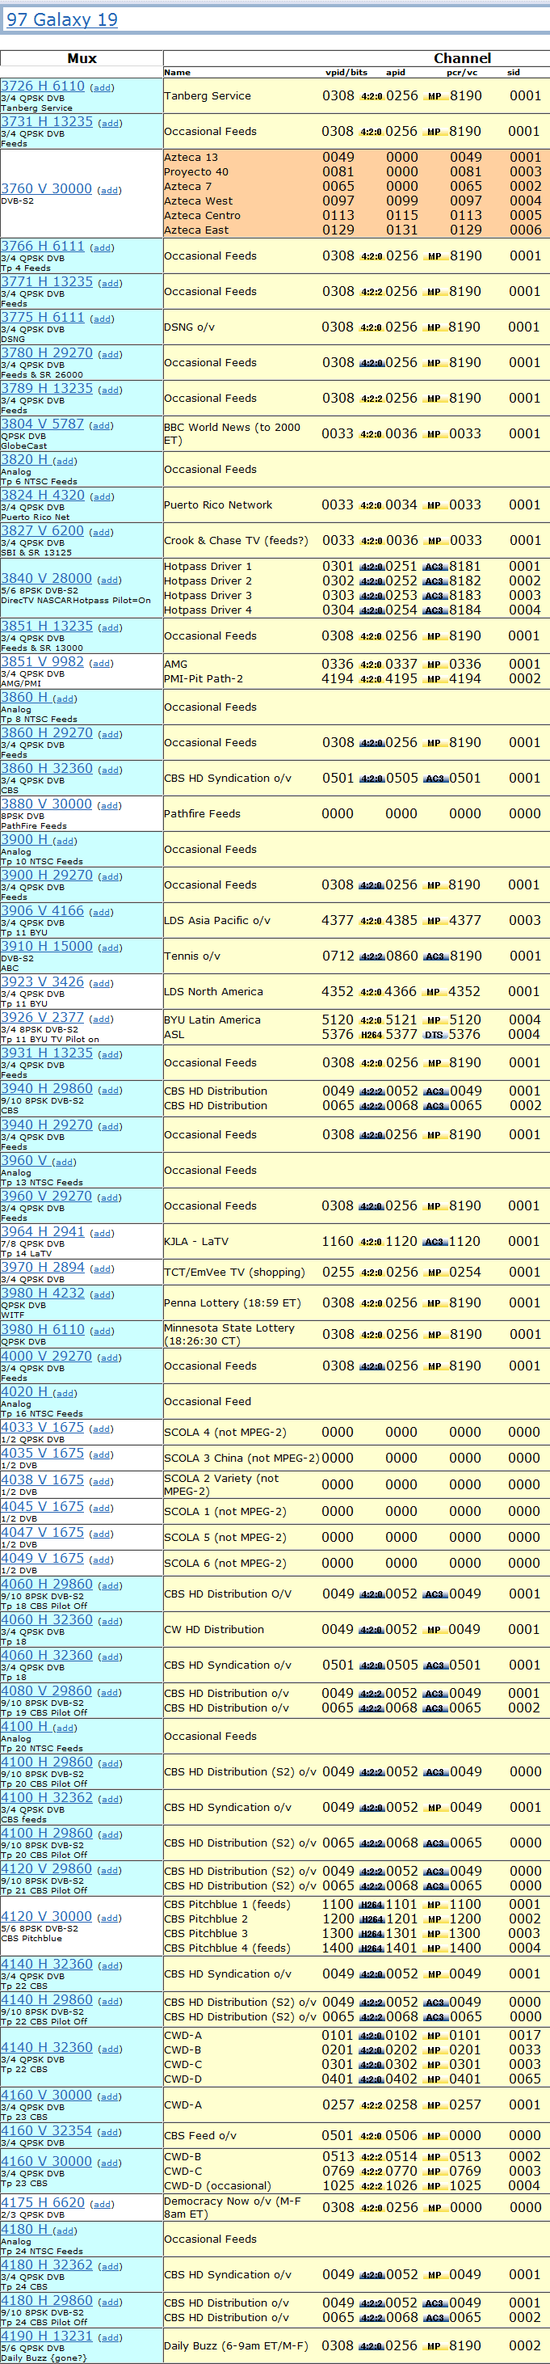Open frequency link 4033 V 1675

[x=43, y=1427]
